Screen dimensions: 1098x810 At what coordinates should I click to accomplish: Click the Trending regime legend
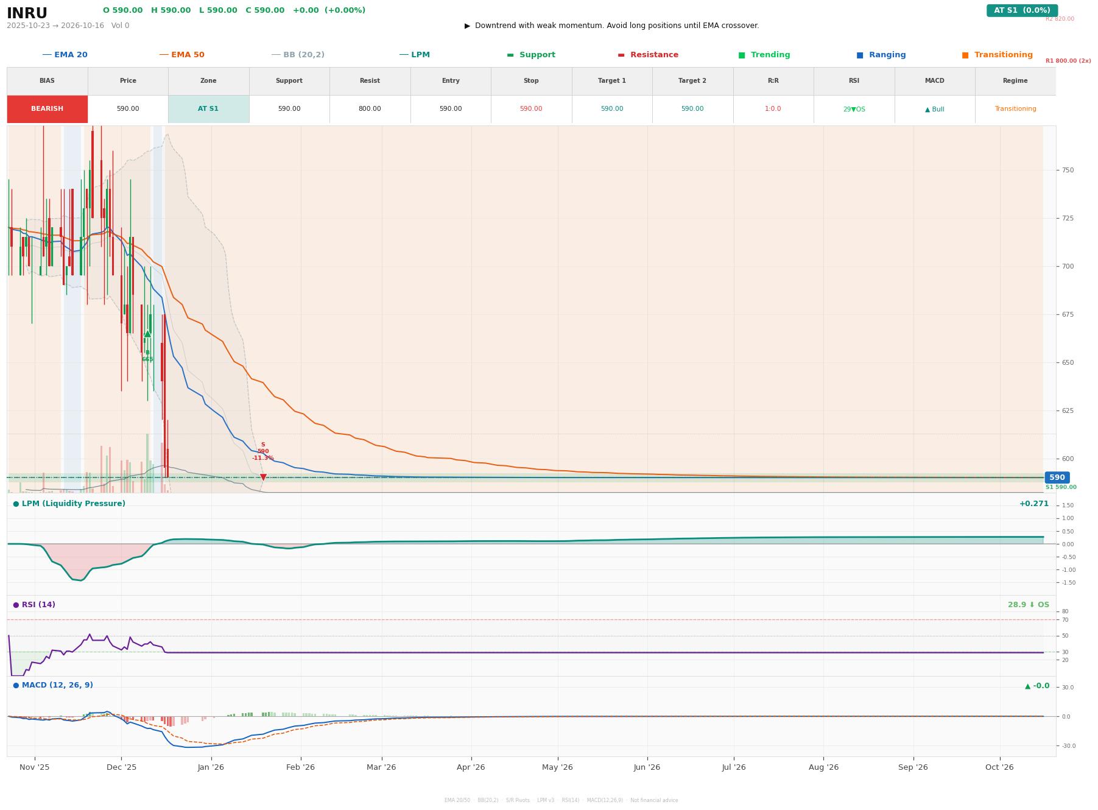pos(764,55)
